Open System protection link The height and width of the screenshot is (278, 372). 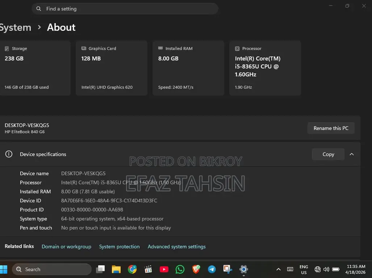click(119, 247)
